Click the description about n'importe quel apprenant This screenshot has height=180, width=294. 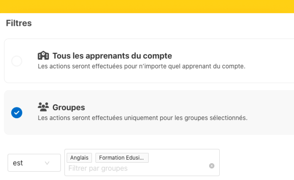click(142, 66)
